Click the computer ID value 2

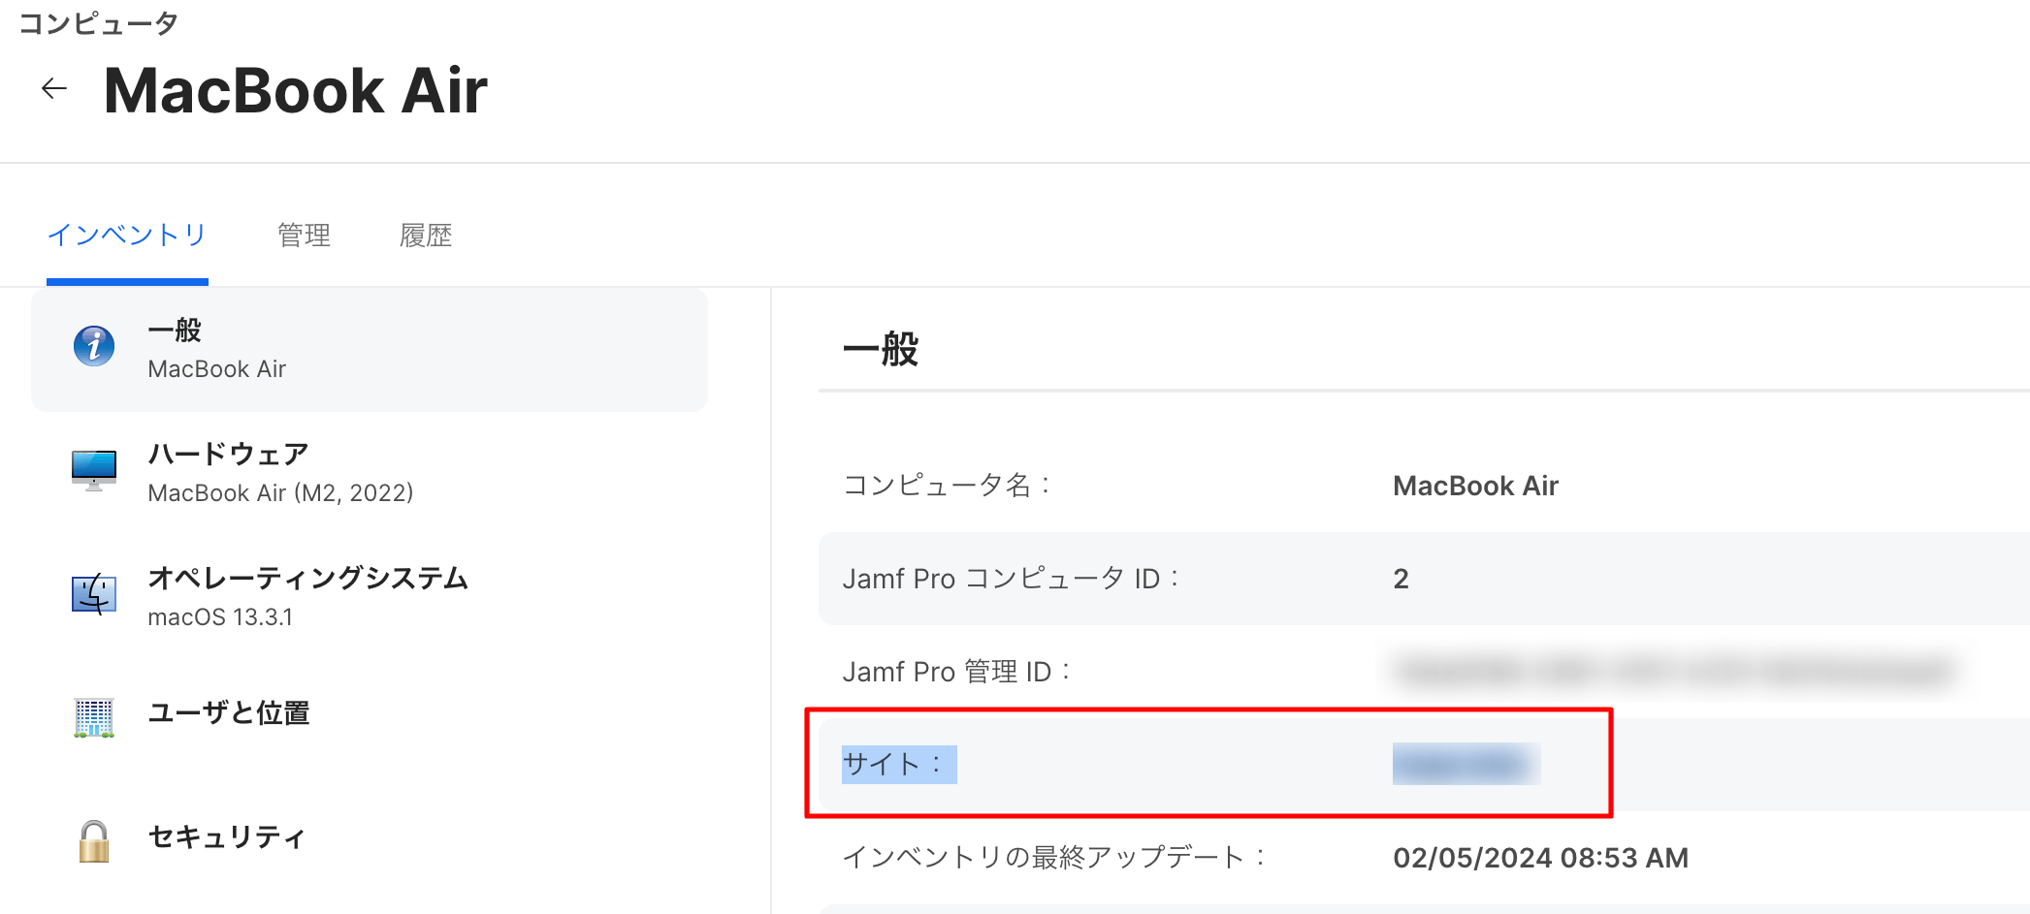1401,579
